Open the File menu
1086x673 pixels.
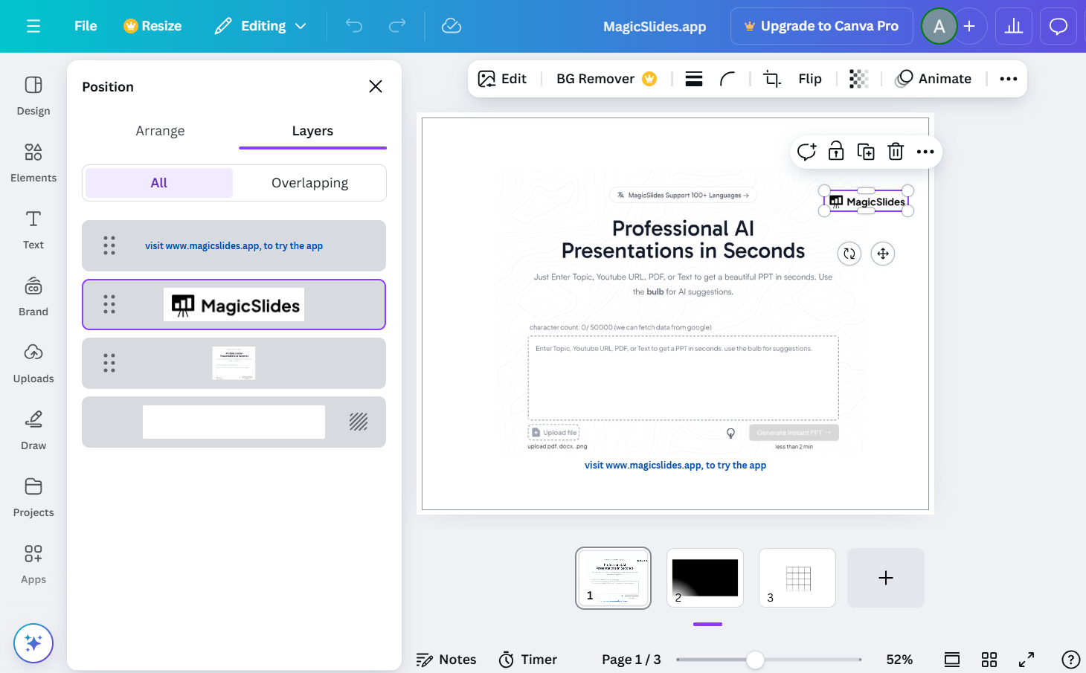(x=86, y=26)
